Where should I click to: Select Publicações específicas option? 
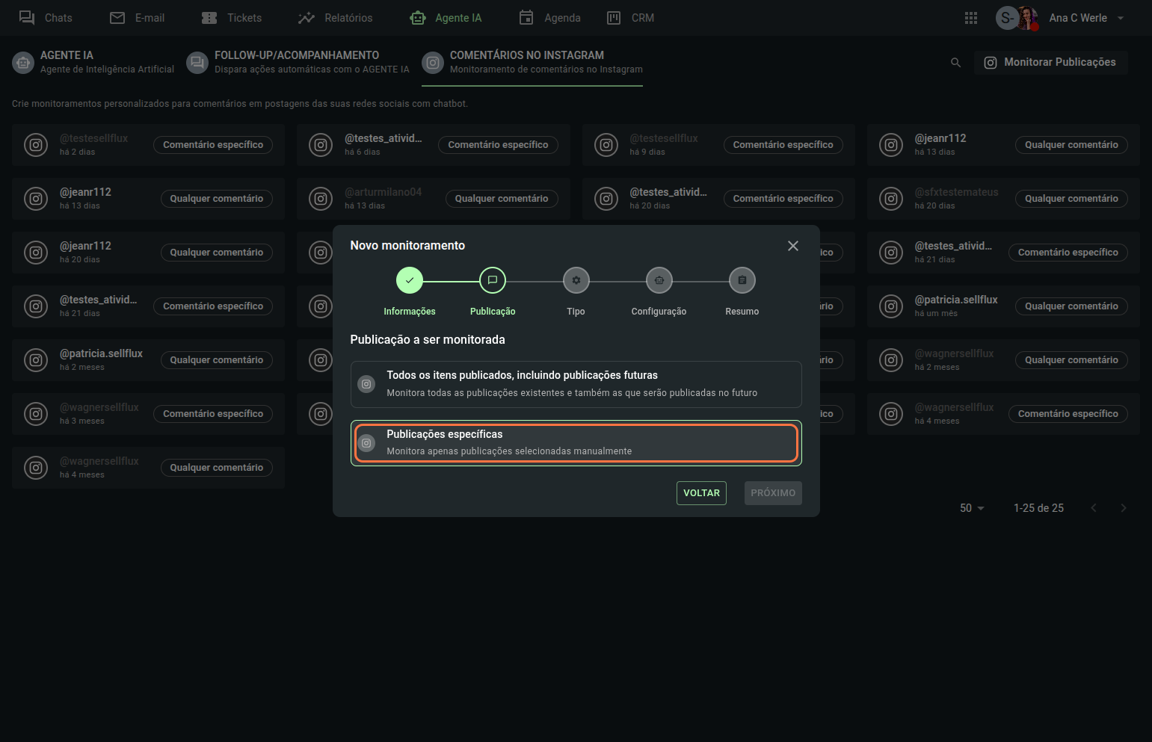(576, 443)
